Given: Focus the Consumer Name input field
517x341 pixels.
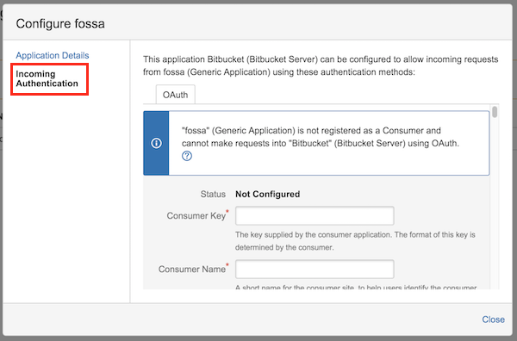Looking at the screenshot, I should 315,270.
